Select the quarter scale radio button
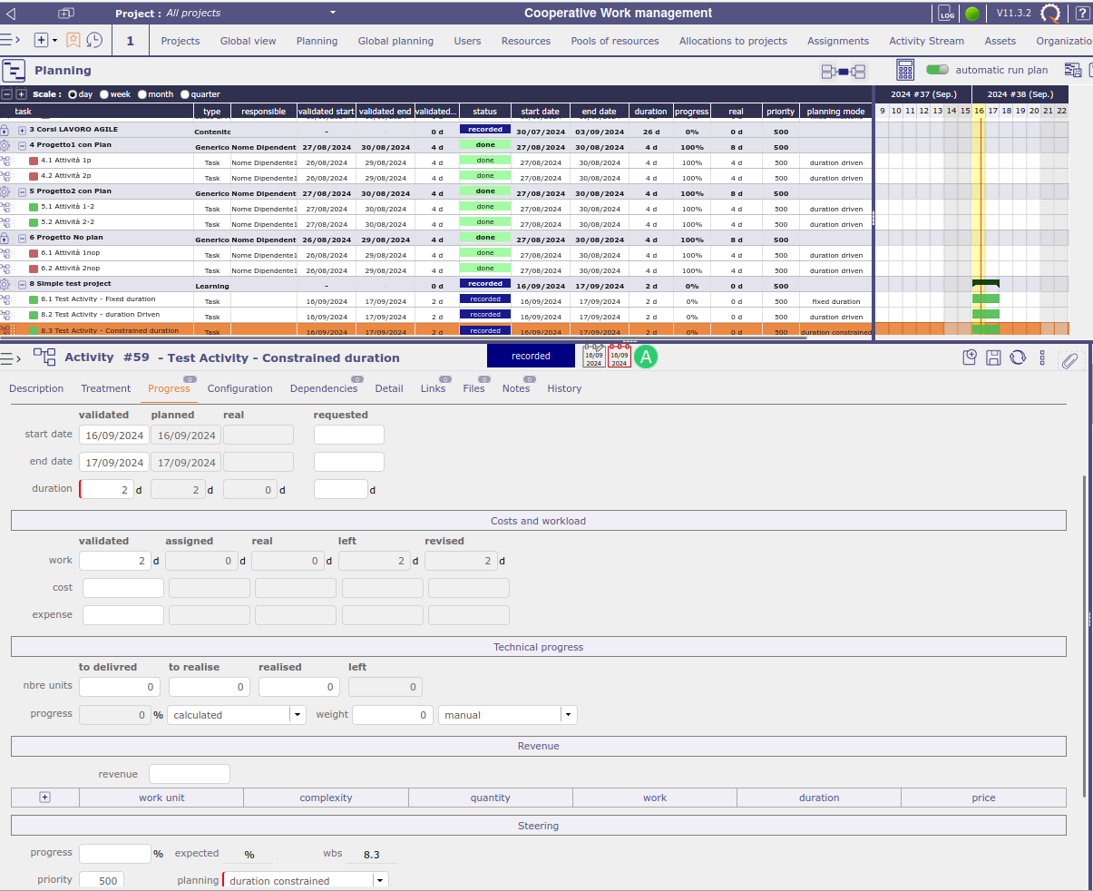Image resolution: width=1093 pixels, height=891 pixels. (x=185, y=94)
